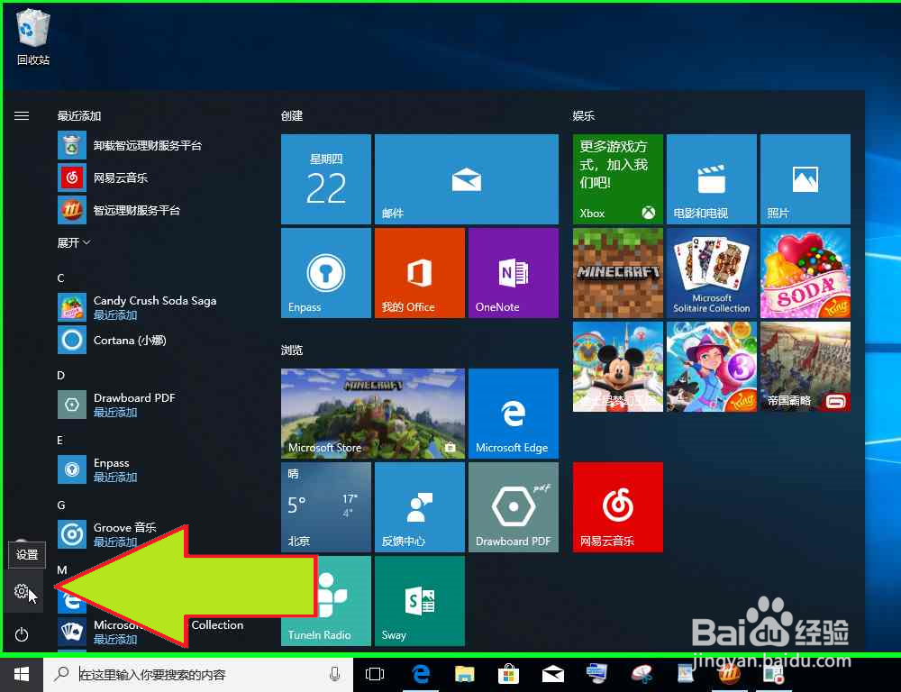Screen dimensions: 901x692
Task: Launch Groove 音乐 from app list
Action: tap(107, 534)
